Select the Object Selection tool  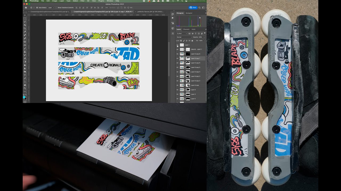click(x=25, y=25)
